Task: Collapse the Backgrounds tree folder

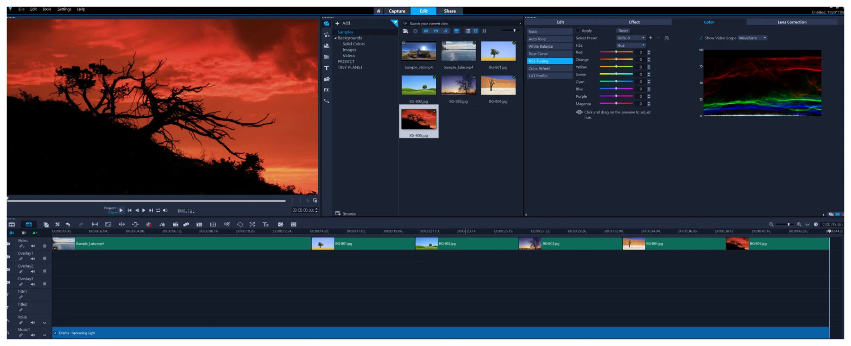Action: (x=336, y=38)
